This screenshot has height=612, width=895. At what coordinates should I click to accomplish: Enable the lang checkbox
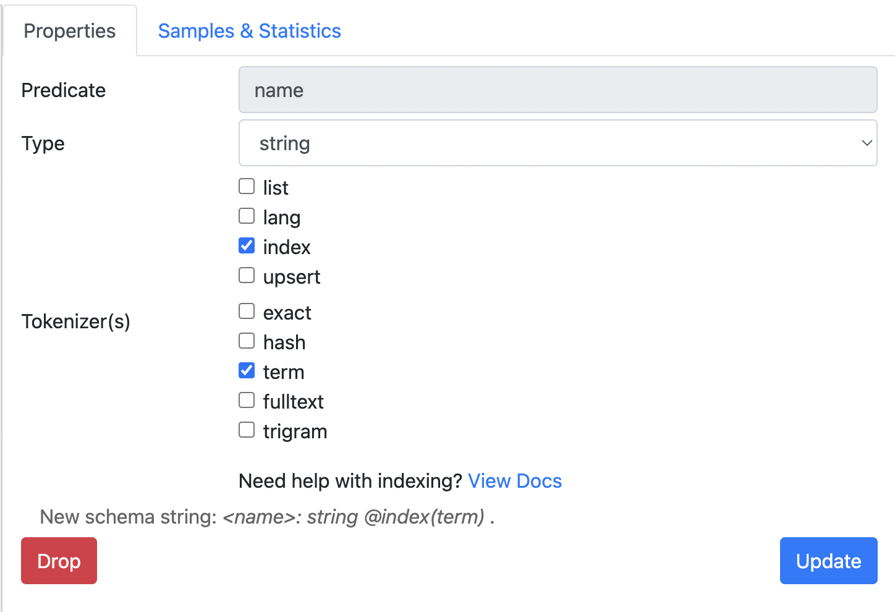click(247, 216)
